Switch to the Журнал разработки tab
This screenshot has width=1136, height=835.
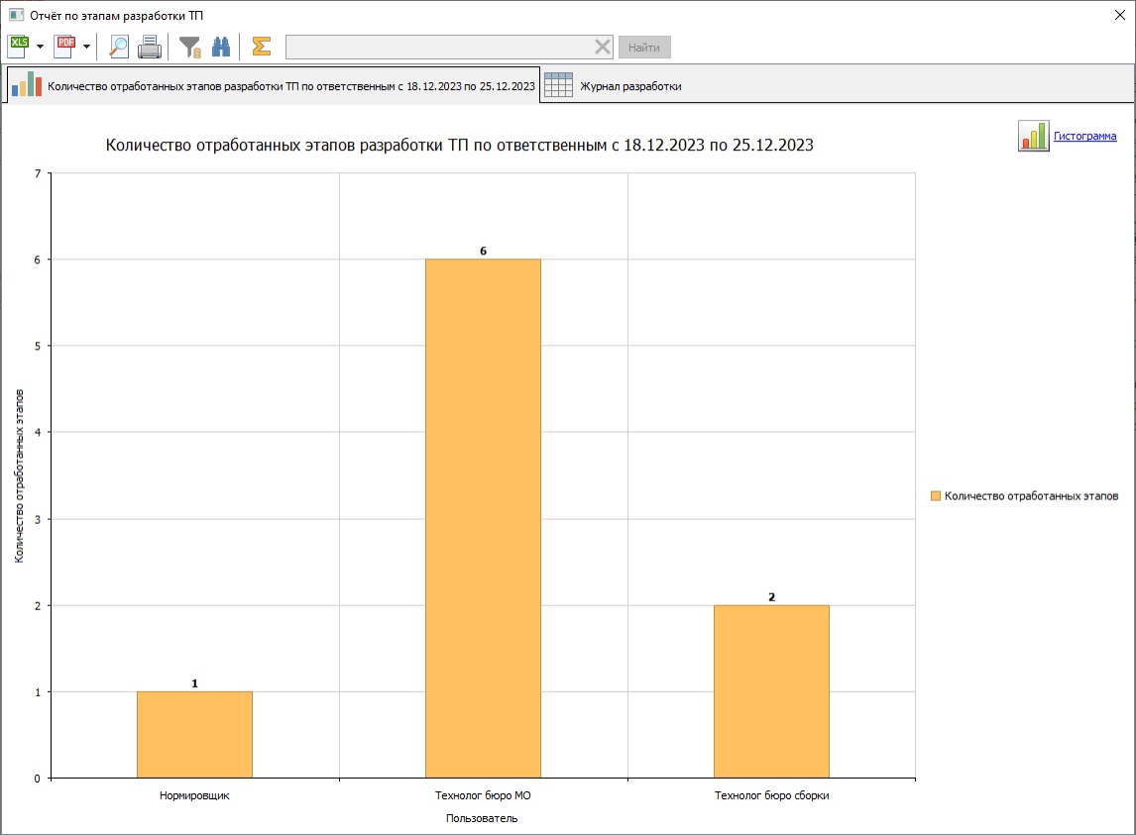click(x=615, y=86)
